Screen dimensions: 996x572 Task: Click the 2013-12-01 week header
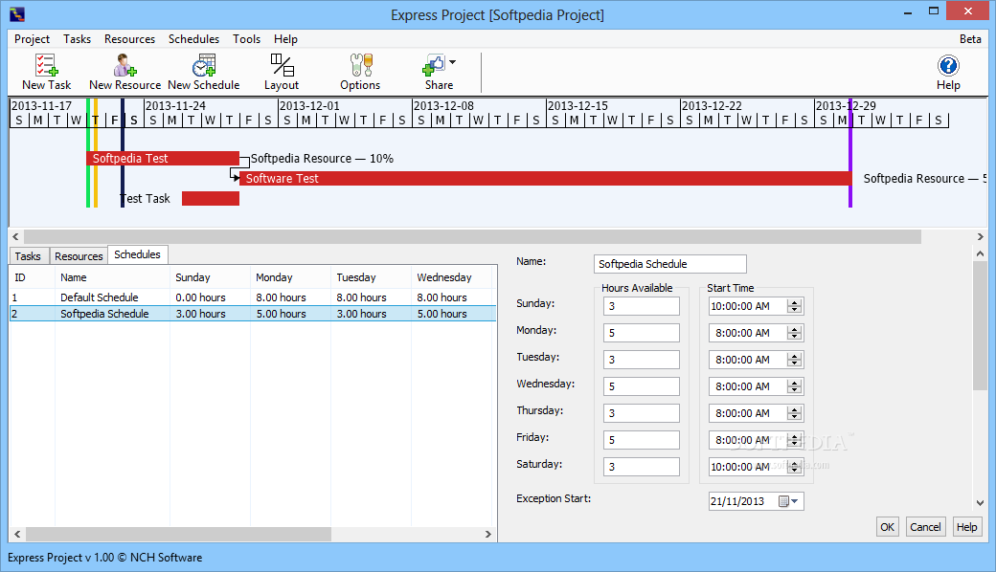point(310,105)
